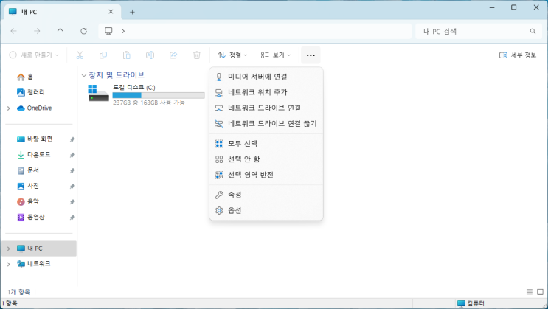
Task: Open a new tab with plus button
Action: 132,12
